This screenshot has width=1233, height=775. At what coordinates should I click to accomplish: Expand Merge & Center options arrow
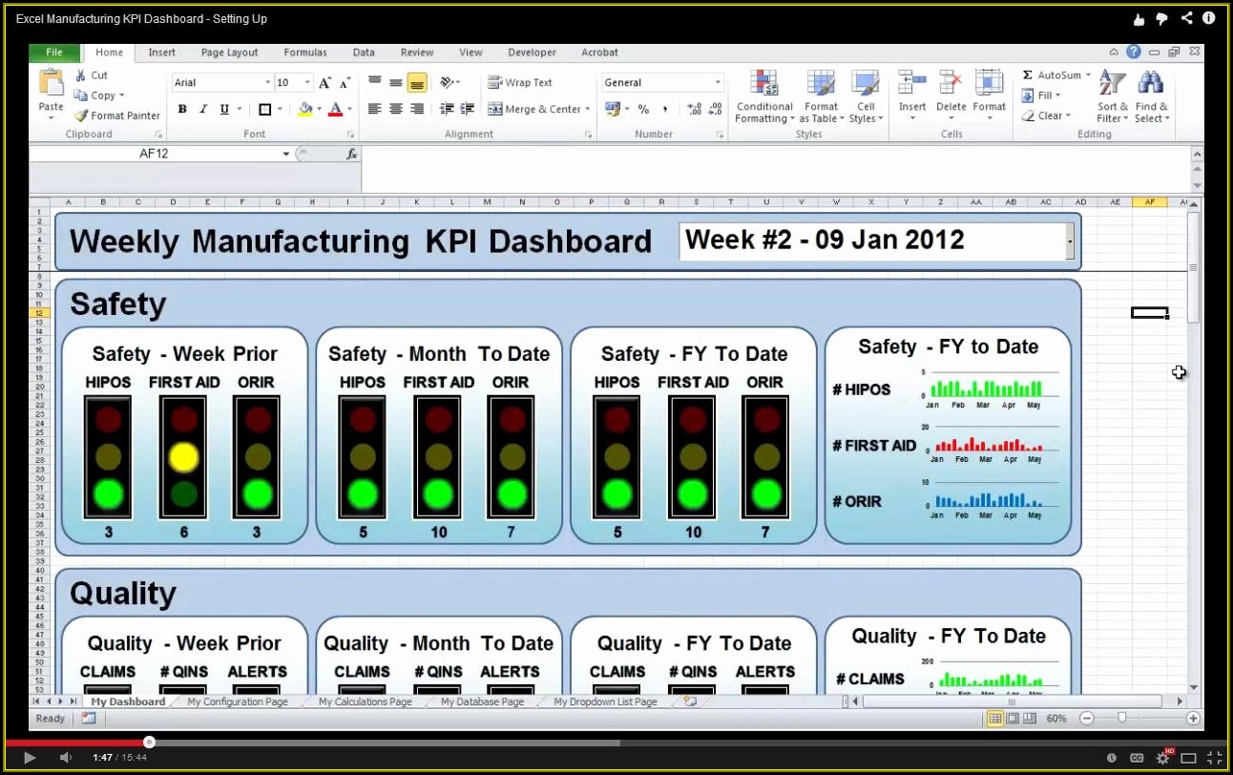tap(588, 110)
